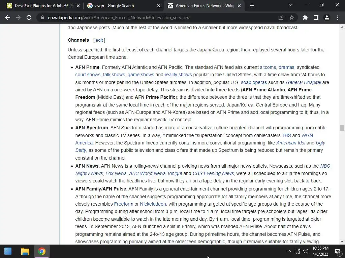Open the volume tray icon
This screenshot has height=258, width=345.
305,251
